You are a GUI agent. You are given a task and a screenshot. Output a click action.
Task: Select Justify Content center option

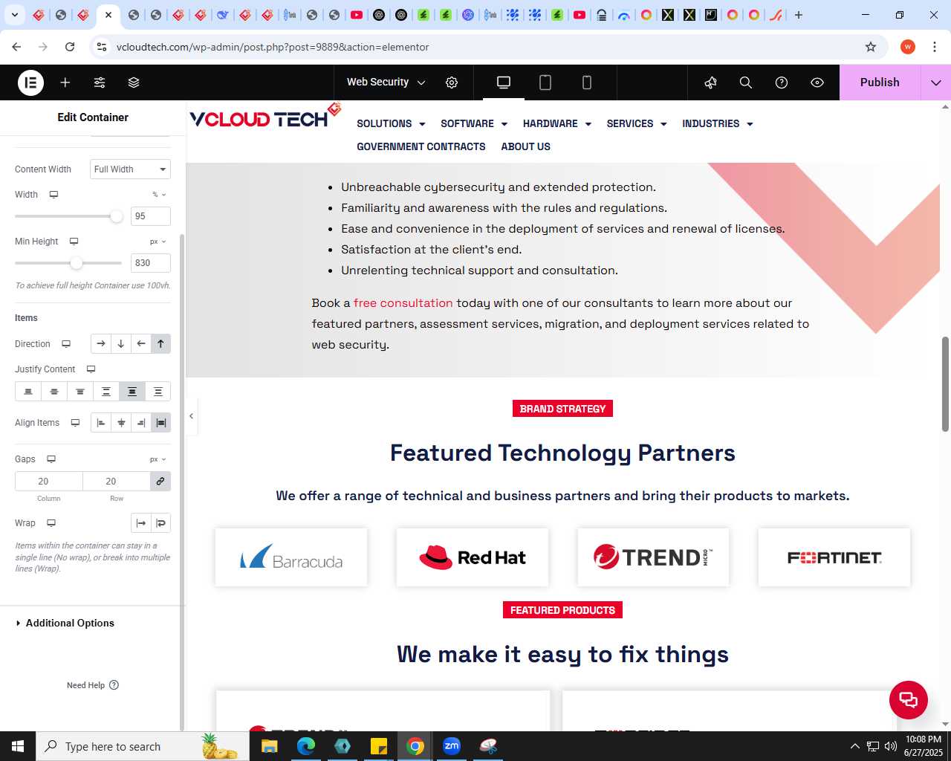(54, 392)
